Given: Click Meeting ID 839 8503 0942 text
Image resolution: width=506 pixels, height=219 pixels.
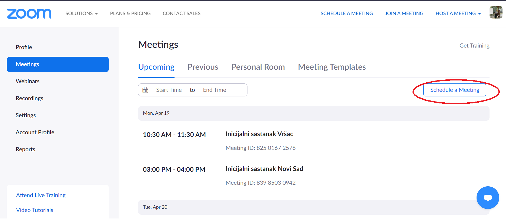Looking at the screenshot, I should click(260, 183).
